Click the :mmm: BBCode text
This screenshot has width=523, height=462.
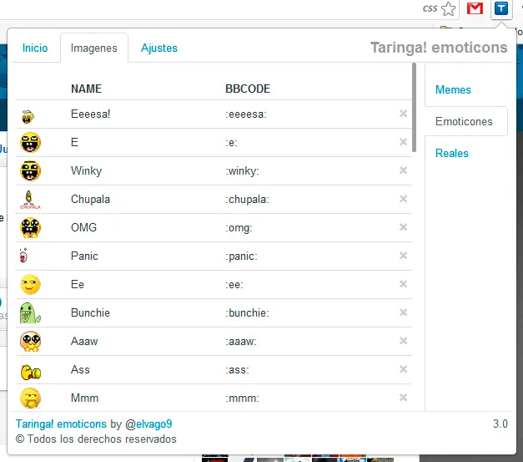tap(242, 399)
